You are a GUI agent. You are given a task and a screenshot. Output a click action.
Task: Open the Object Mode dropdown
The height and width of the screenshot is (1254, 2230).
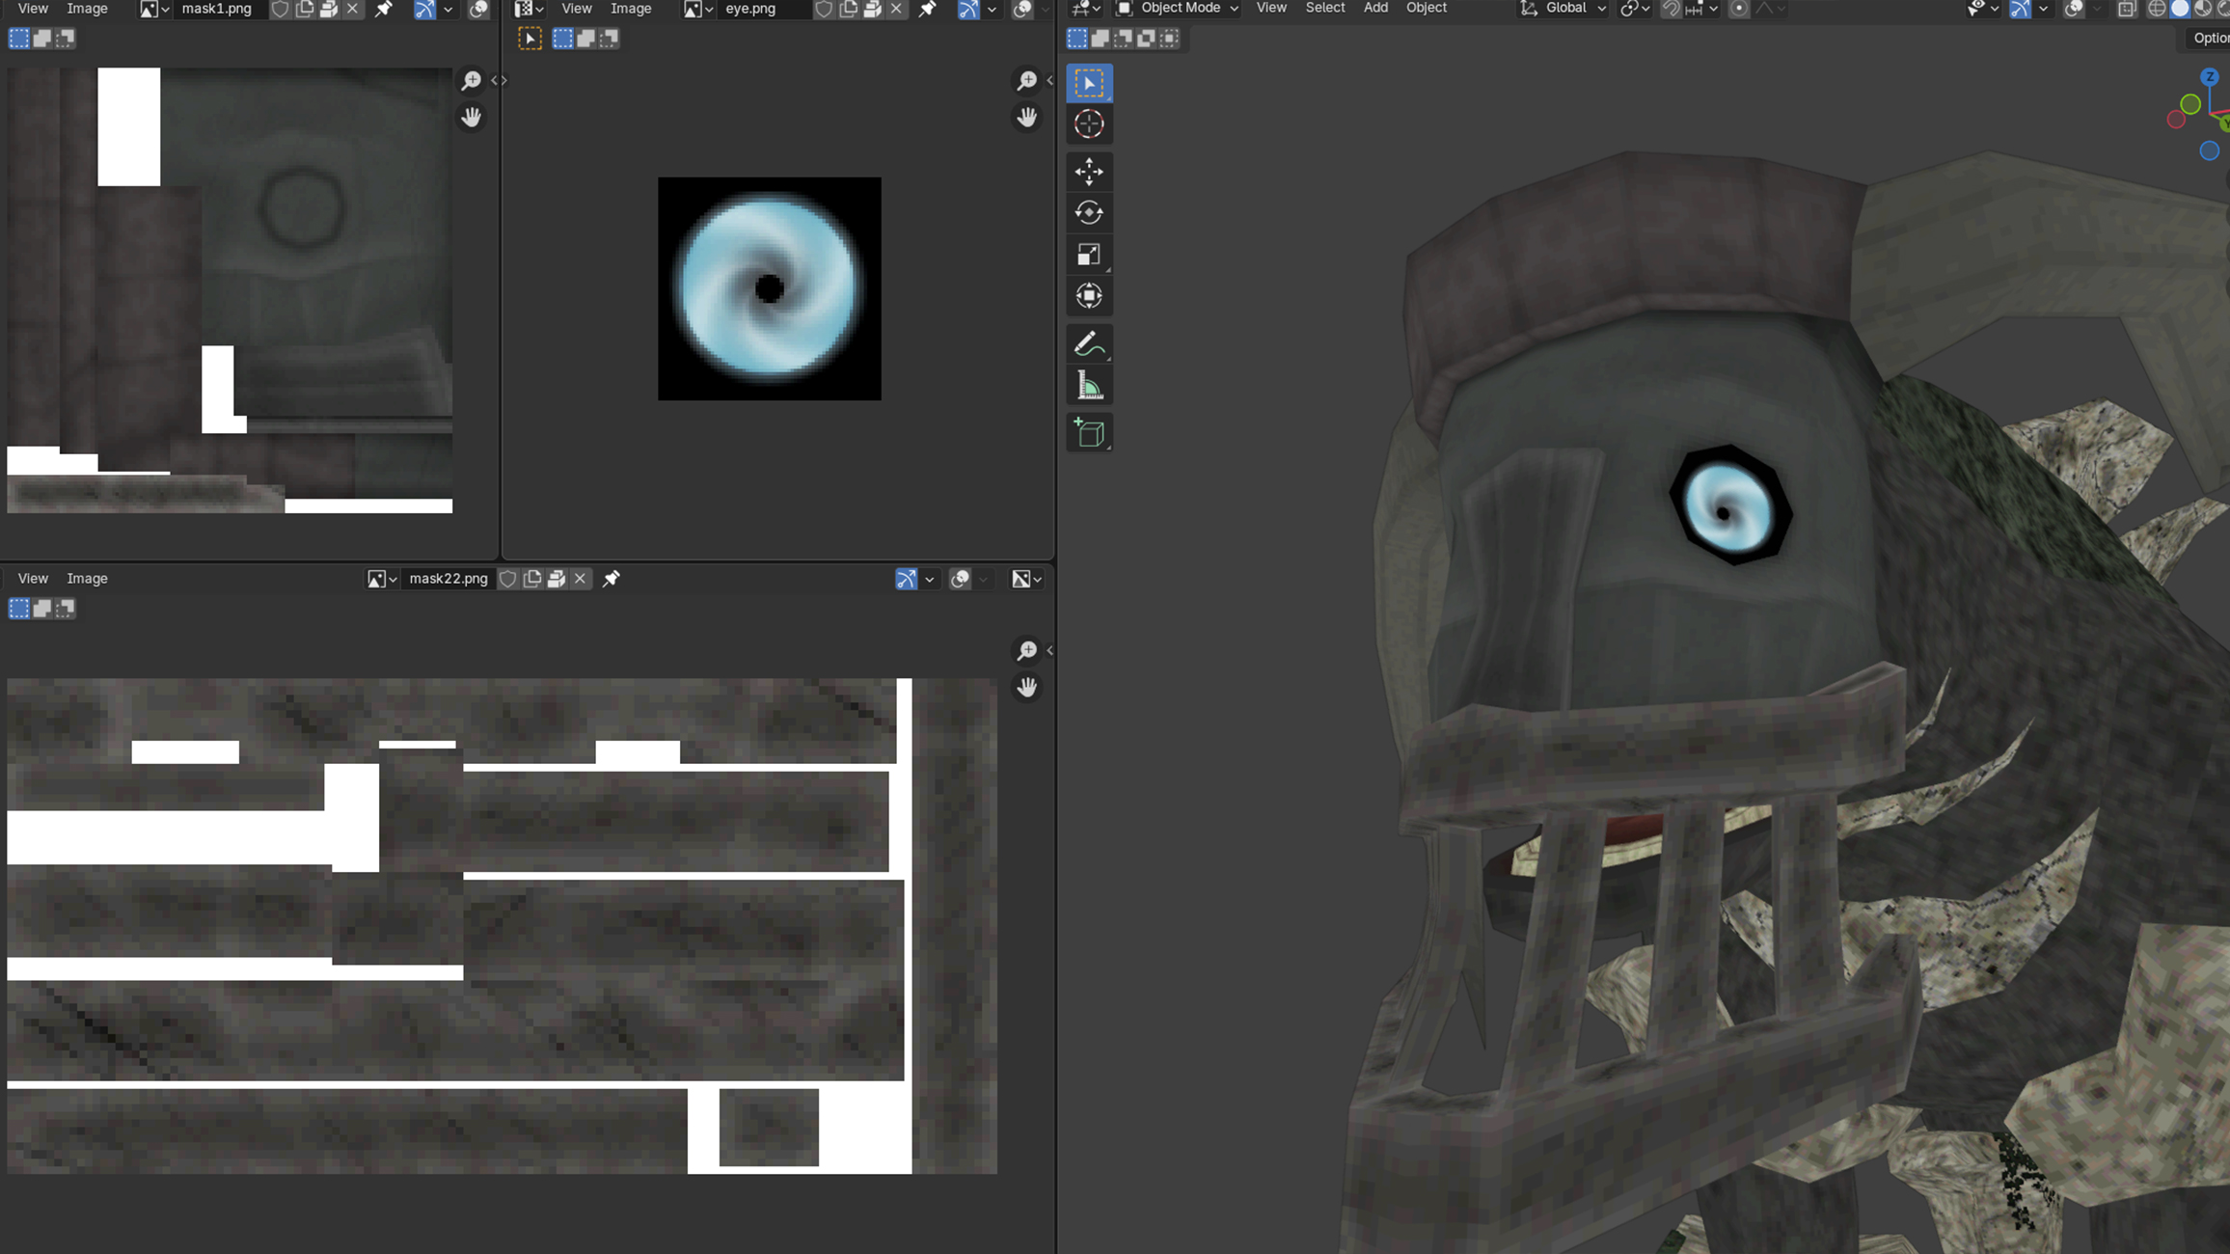click(x=1178, y=9)
